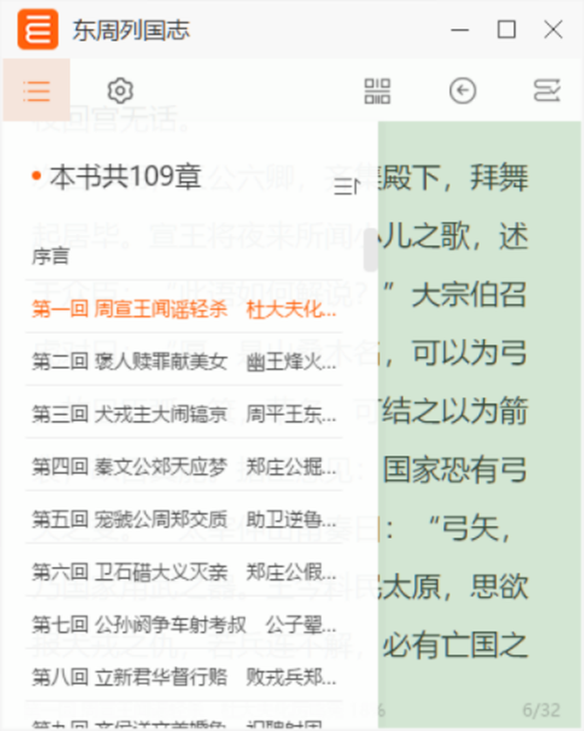Open the bookmark notes icon at top right
The height and width of the screenshot is (731, 584).
[547, 91]
